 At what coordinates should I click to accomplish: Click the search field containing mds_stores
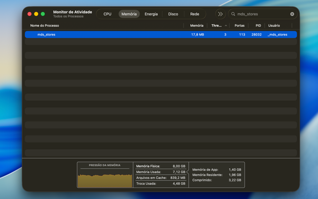[263, 14]
